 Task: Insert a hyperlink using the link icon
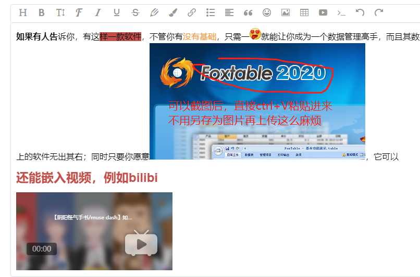click(192, 12)
